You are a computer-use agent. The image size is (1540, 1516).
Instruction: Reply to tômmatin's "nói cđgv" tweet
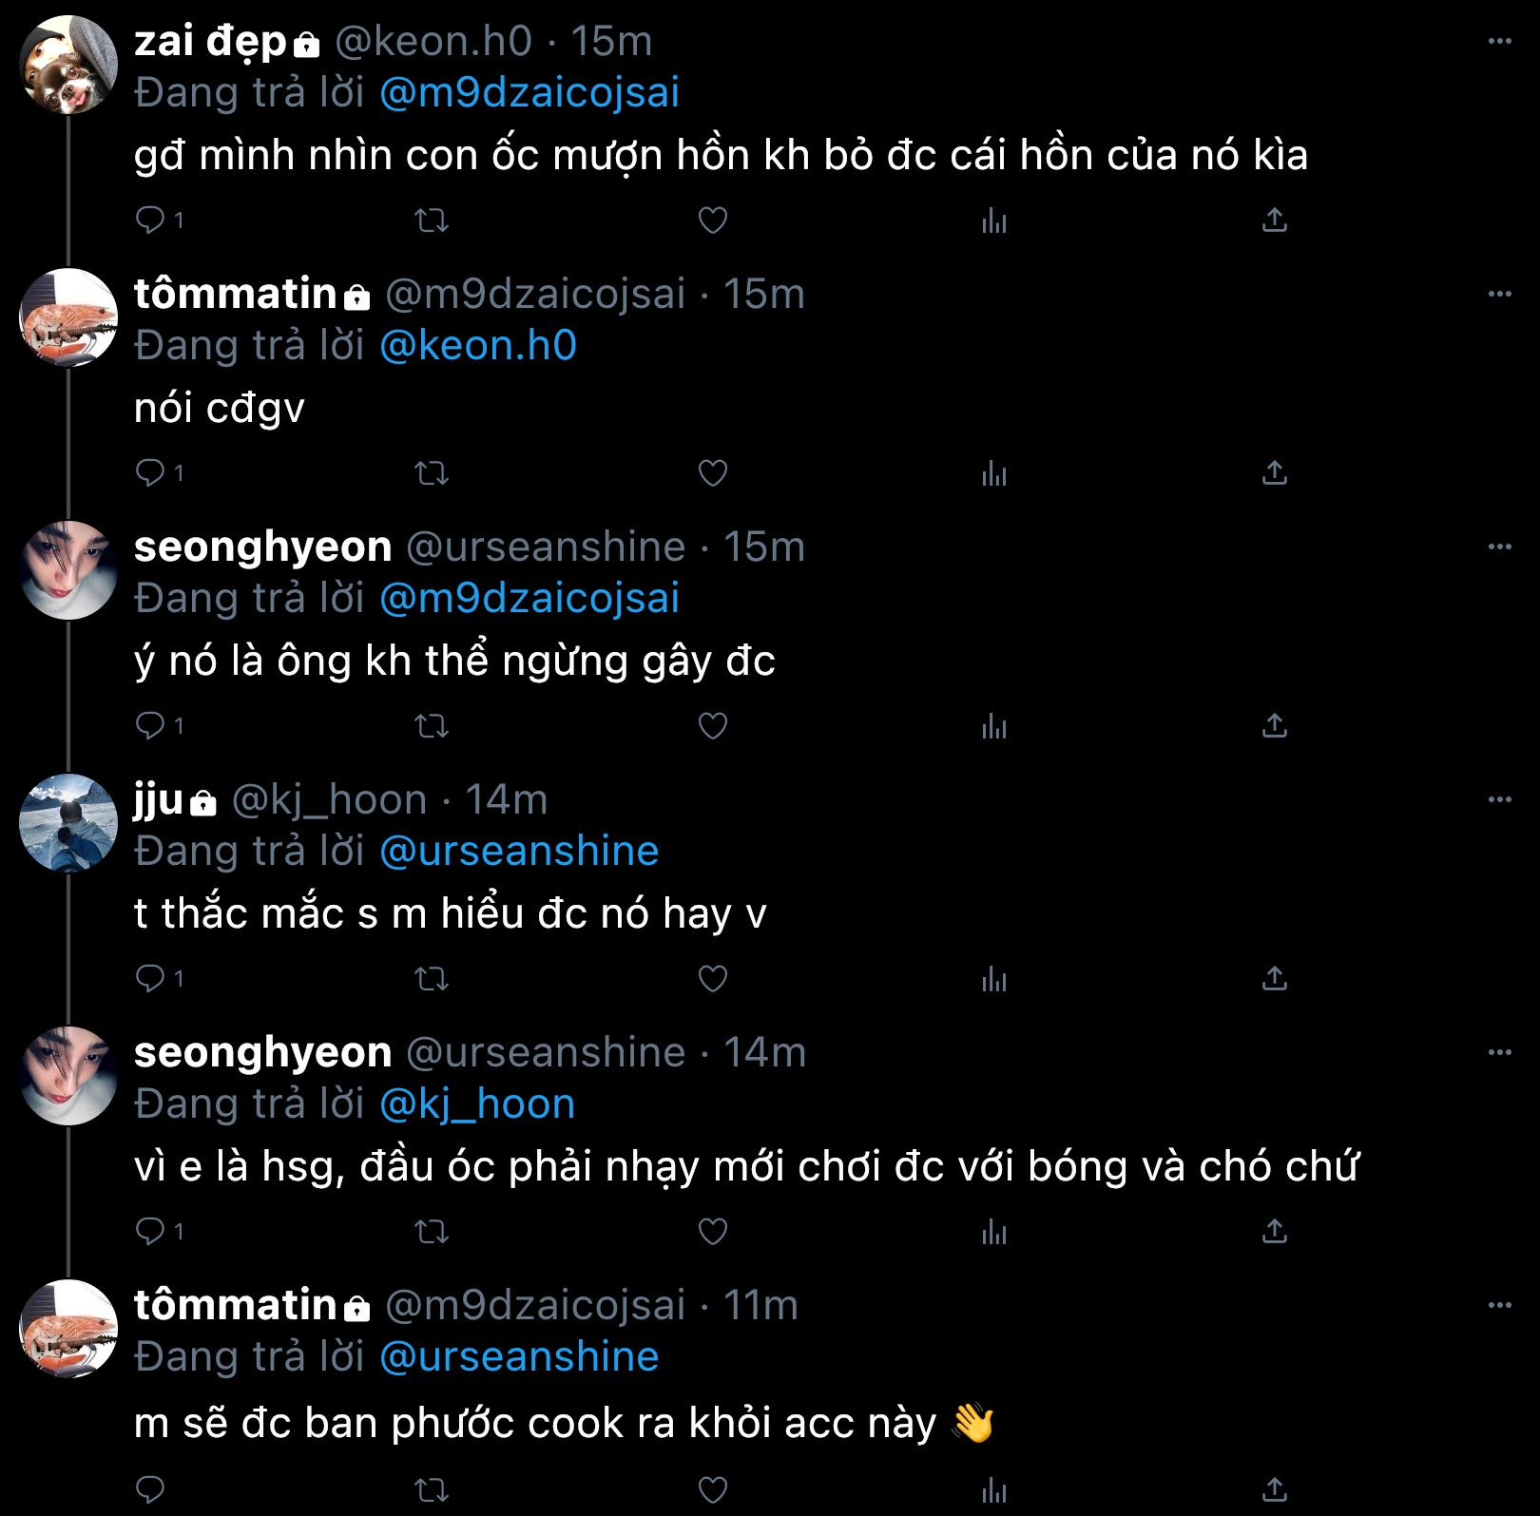point(150,472)
